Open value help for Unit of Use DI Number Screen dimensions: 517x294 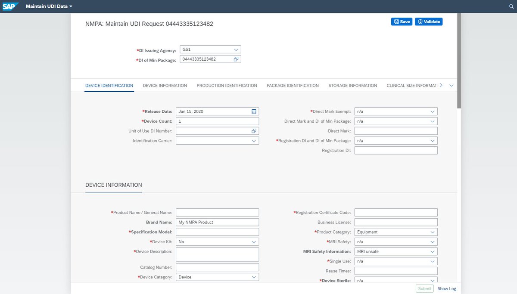coord(254,131)
